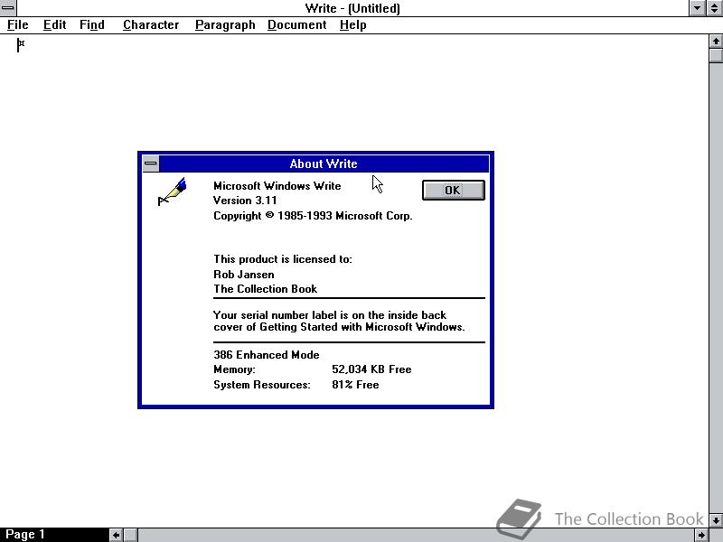Click OK to close About Write
This screenshot has width=723, height=542.
(x=454, y=190)
